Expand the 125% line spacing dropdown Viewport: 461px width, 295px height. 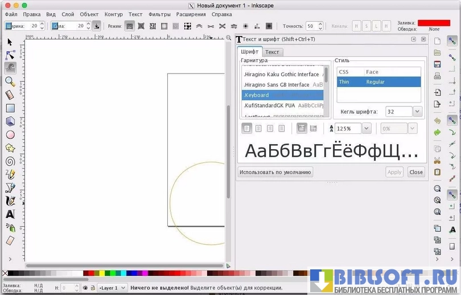pyautogui.click(x=366, y=129)
